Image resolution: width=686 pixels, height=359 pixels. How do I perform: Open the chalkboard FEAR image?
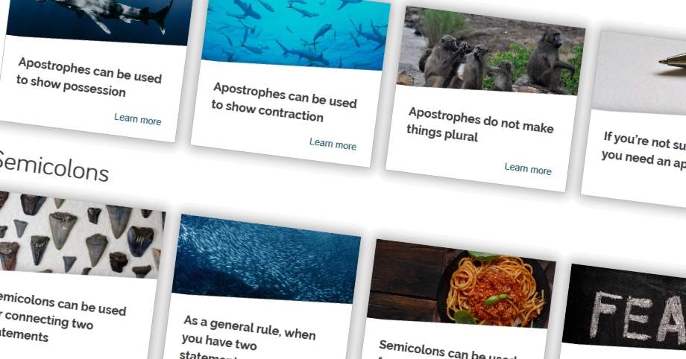(626, 308)
